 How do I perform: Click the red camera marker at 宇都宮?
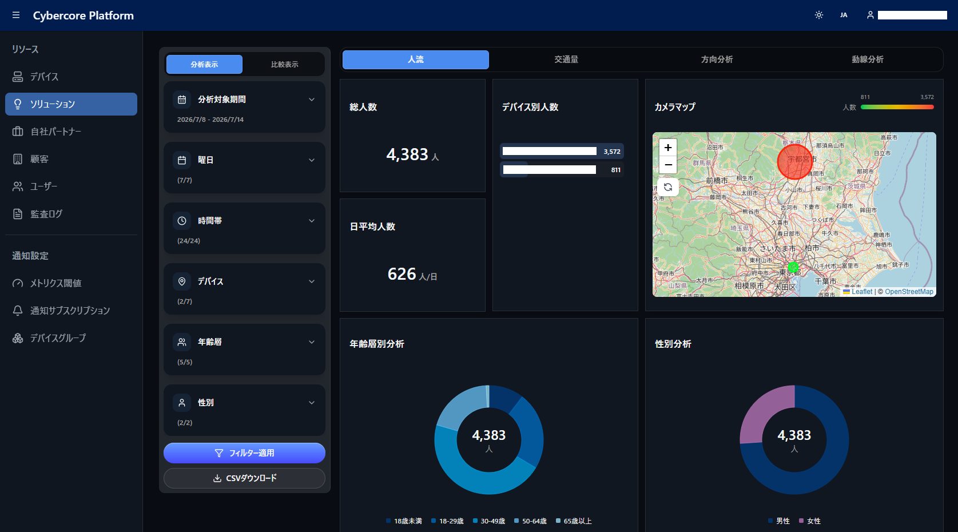click(795, 162)
